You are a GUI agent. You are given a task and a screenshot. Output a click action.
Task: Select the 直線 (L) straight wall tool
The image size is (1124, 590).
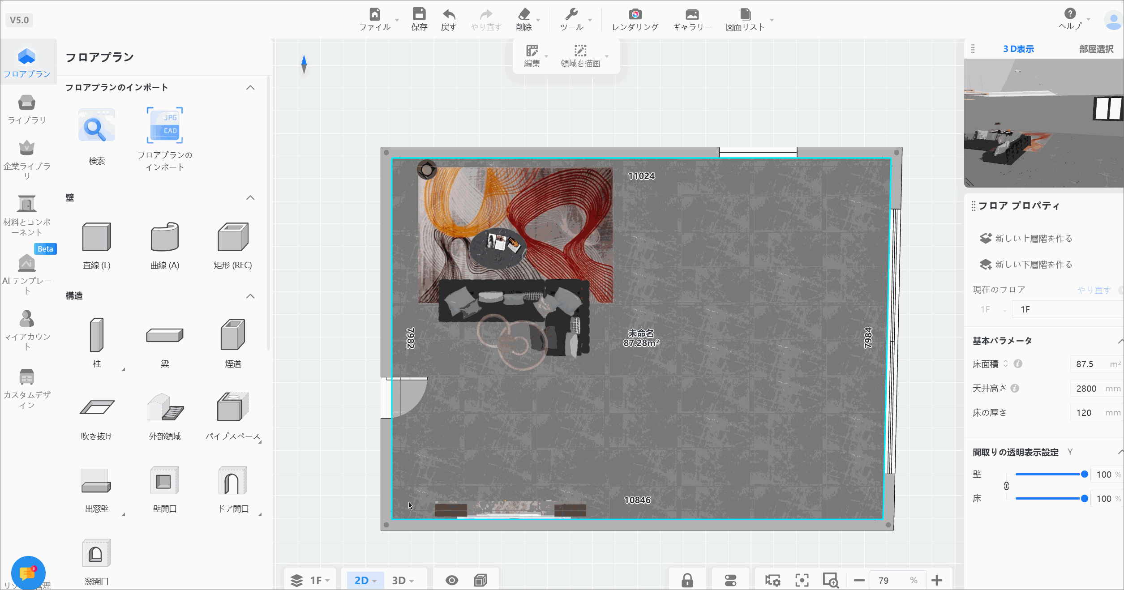97,245
